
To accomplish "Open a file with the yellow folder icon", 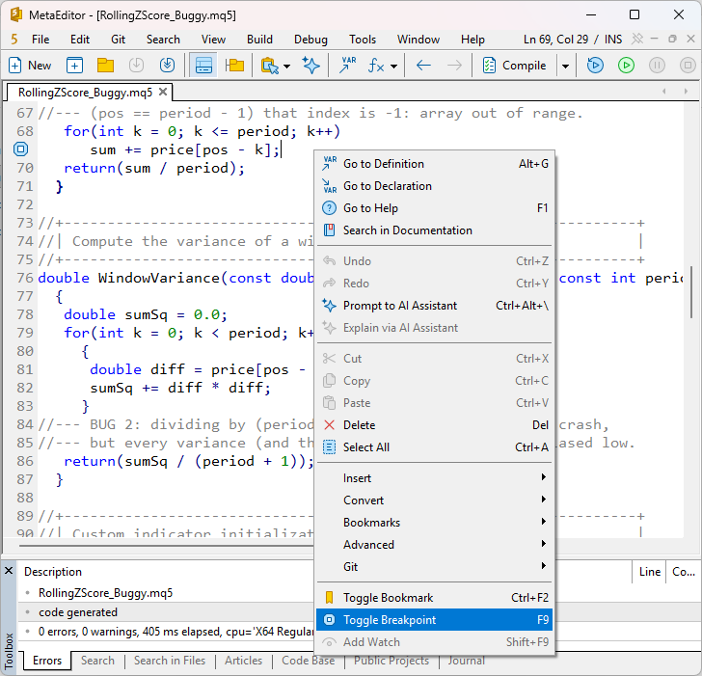I will [105, 66].
